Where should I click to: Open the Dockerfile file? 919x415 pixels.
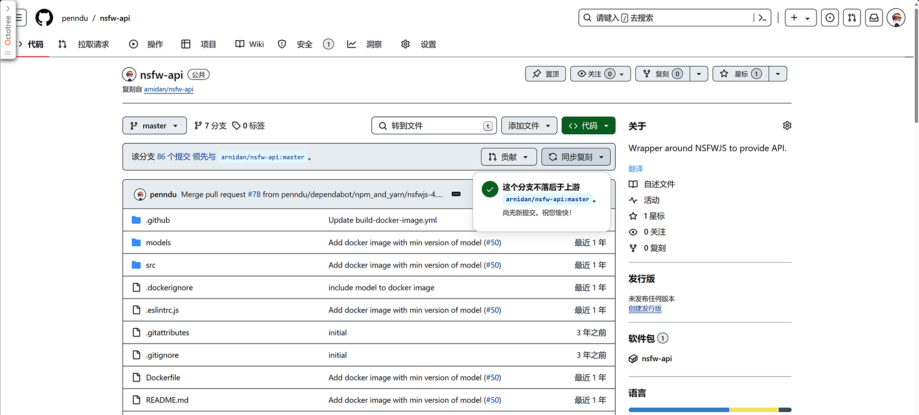163,378
